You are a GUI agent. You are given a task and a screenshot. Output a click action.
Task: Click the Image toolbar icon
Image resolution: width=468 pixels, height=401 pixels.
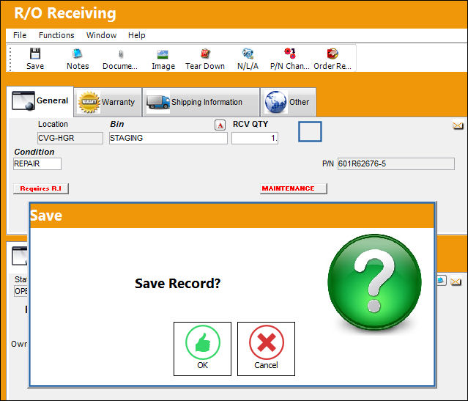pyautogui.click(x=163, y=59)
